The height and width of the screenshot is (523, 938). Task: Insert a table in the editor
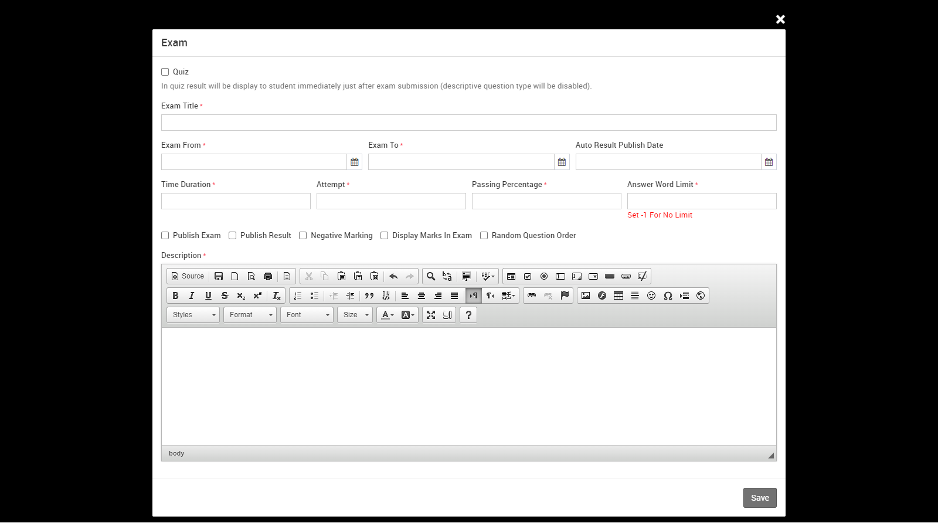point(618,296)
